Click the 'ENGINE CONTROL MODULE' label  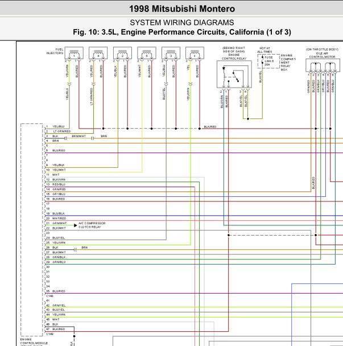tap(34, 341)
